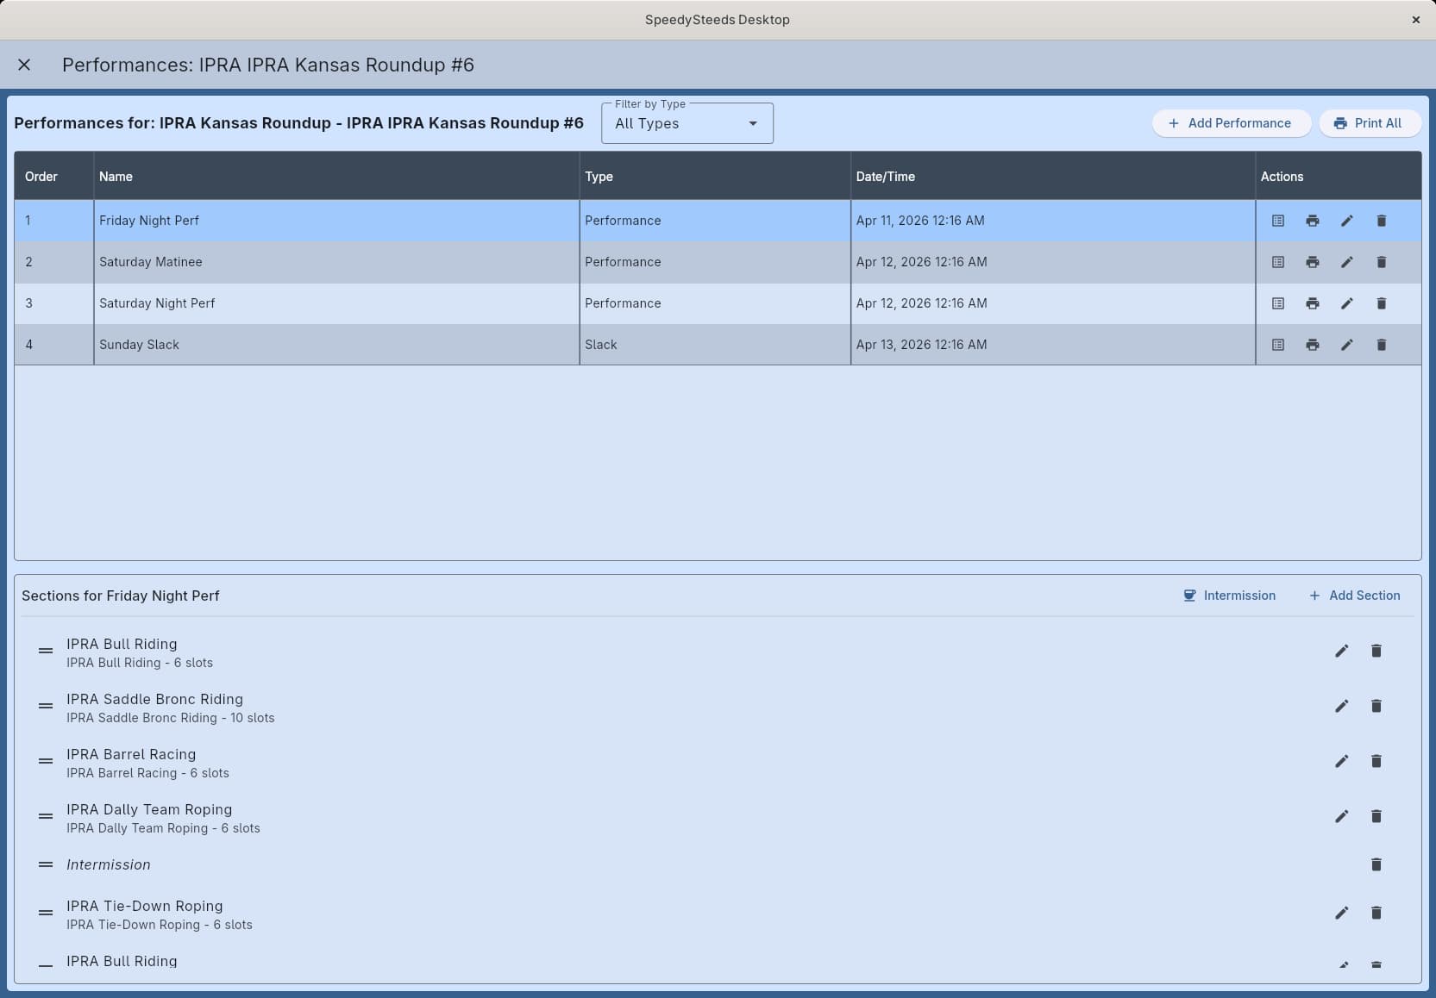
Task: Grab the drag handle of IPRA Tie-Down Roping
Action: (x=46, y=913)
